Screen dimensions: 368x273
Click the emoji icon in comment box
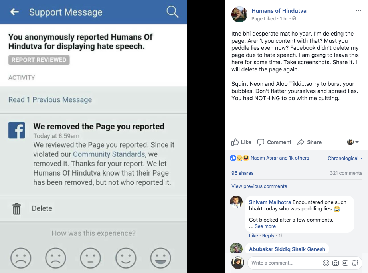coord(326,263)
